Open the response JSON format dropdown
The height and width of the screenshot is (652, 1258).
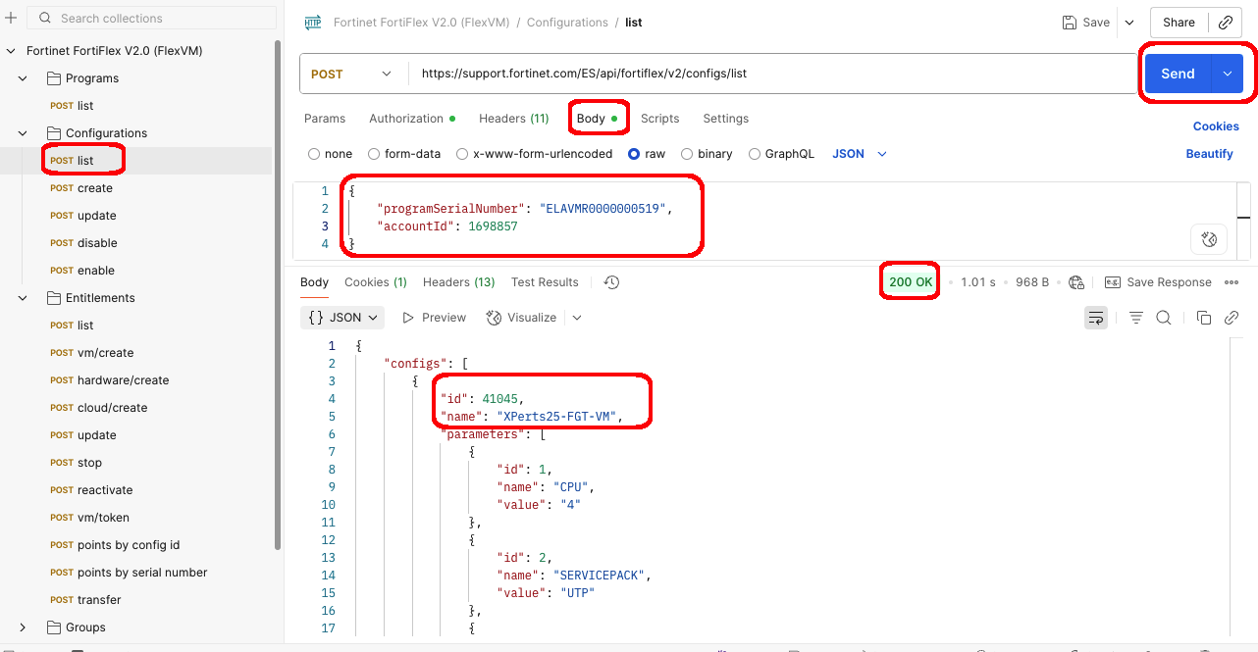coord(342,318)
